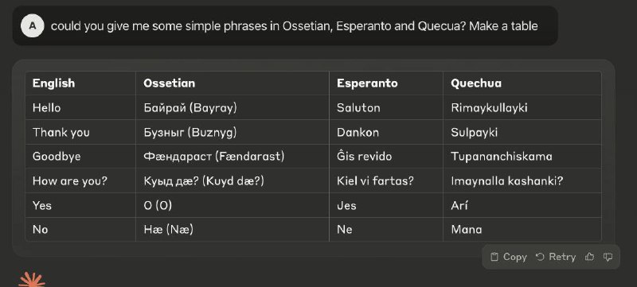This screenshot has width=637, height=287.
Task: Regenerate the answer with Retry
Action: point(555,257)
